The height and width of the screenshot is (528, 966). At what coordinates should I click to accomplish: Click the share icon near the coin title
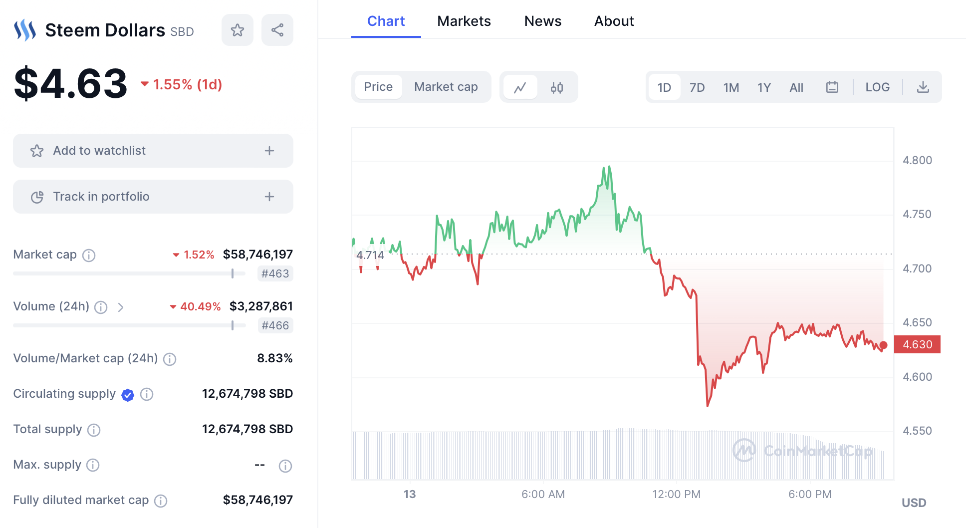277,30
